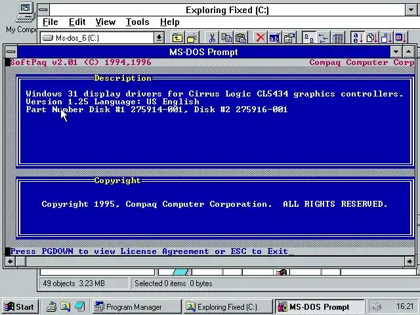Open the File menu

[50, 22]
